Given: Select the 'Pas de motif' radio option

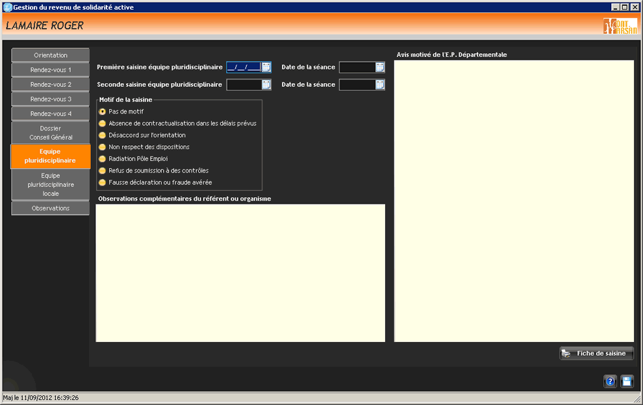Looking at the screenshot, I should [x=102, y=112].
